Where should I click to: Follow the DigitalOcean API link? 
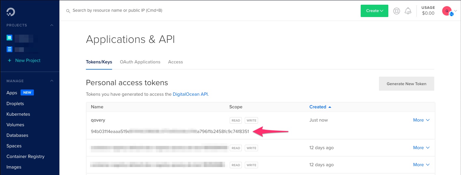[190, 94]
